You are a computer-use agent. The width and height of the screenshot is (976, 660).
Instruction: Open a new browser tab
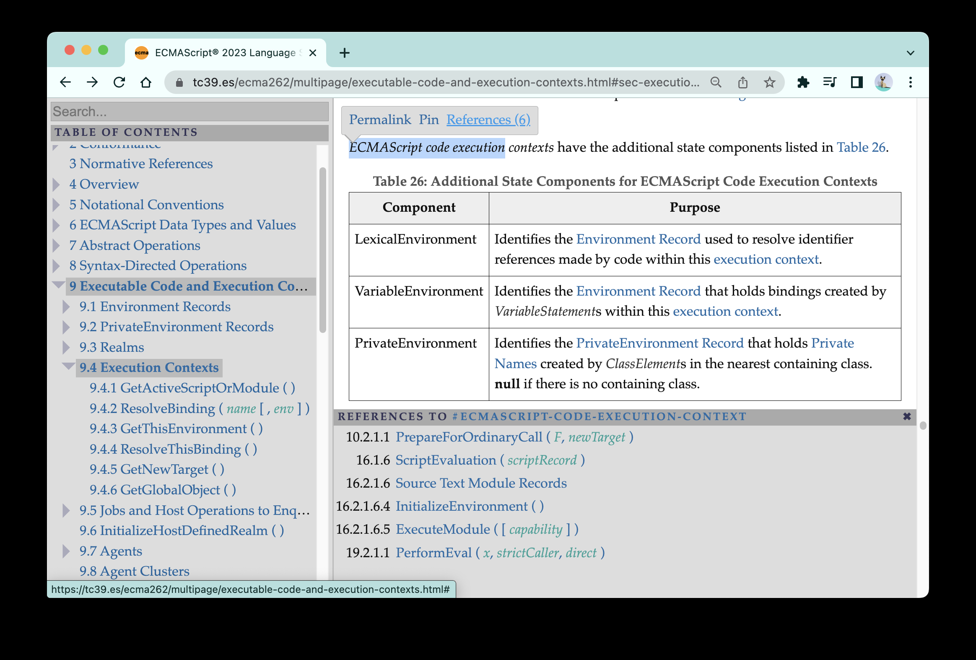(x=344, y=52)
